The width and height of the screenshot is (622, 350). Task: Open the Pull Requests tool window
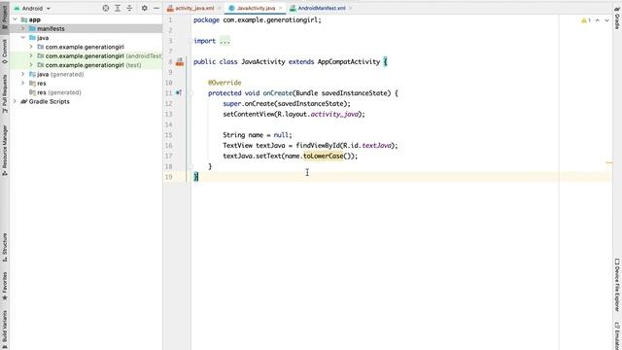[4, 94]
